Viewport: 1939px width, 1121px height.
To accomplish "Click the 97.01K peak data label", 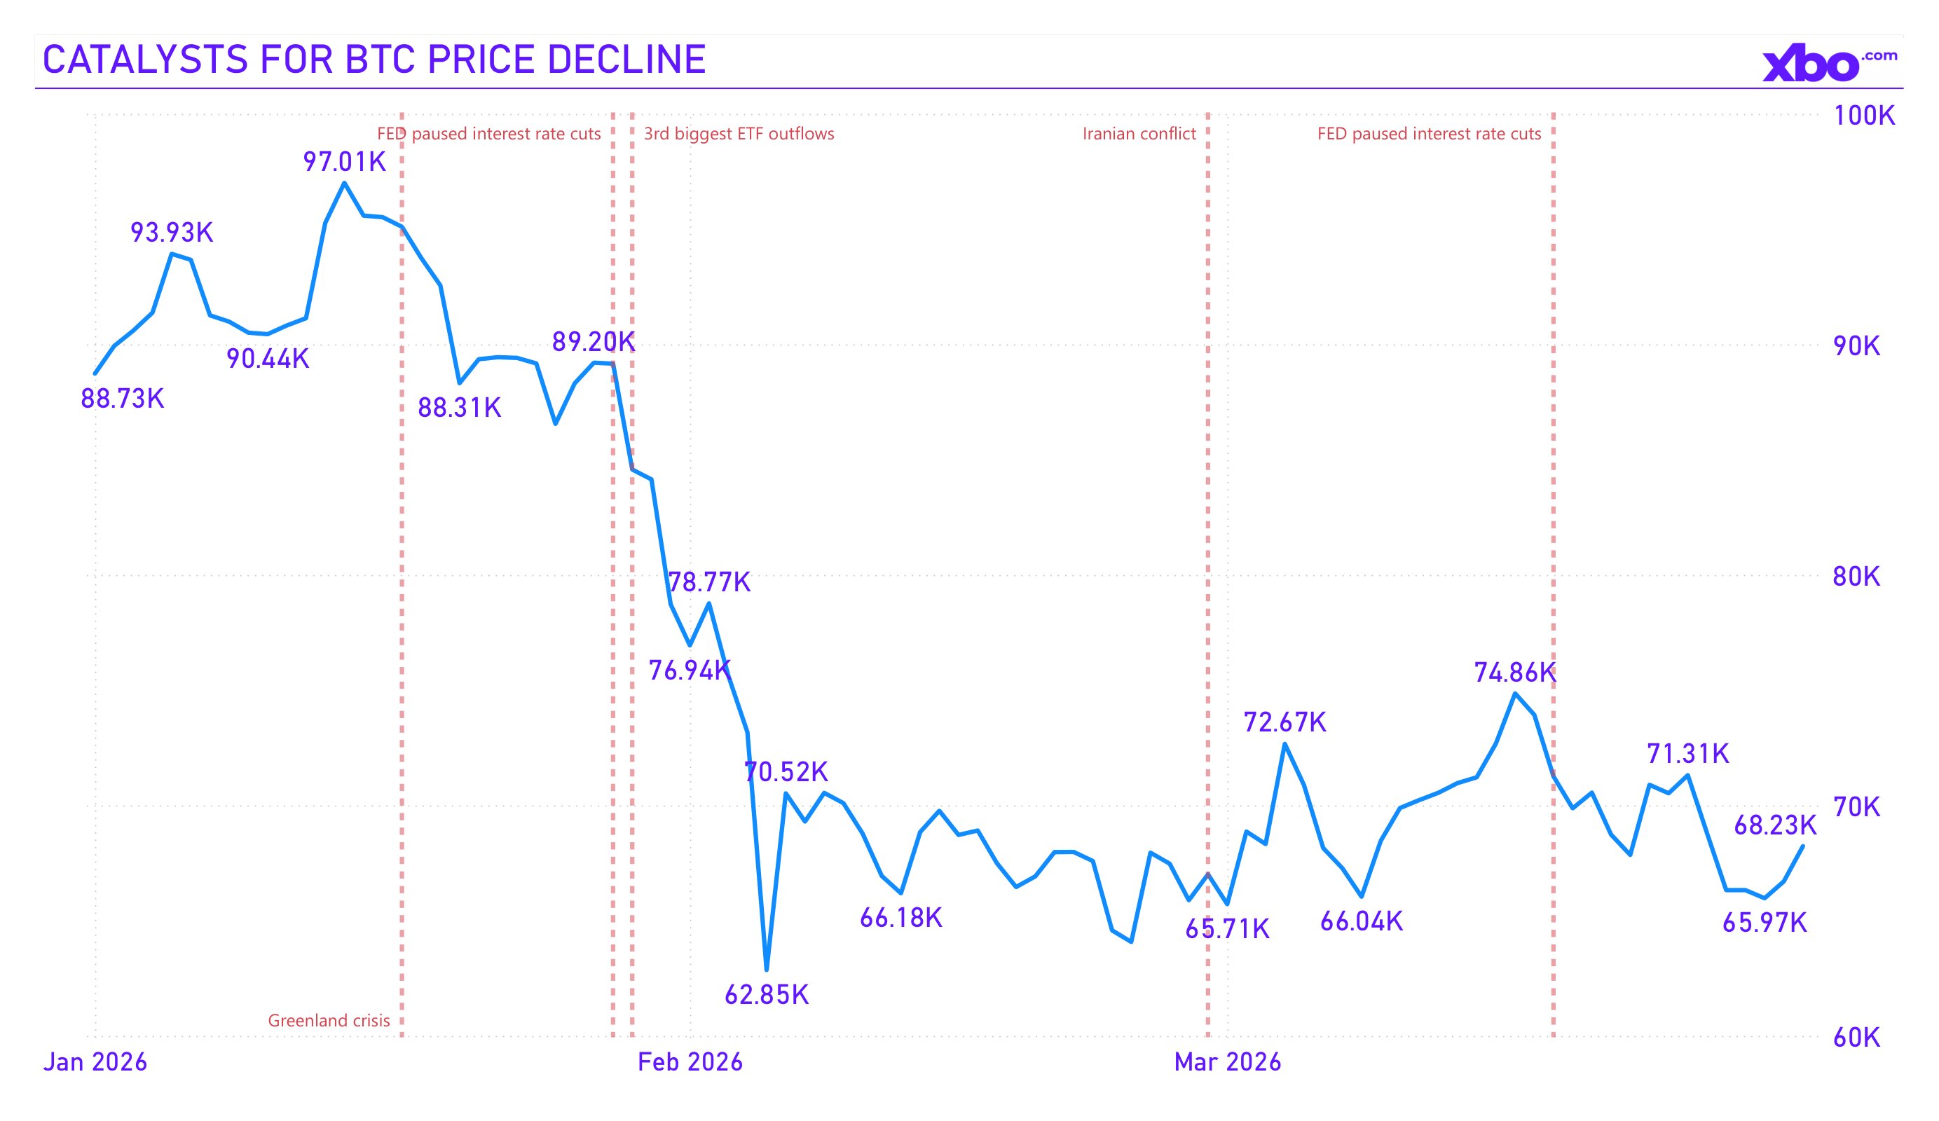I will (x=344, y=162).
